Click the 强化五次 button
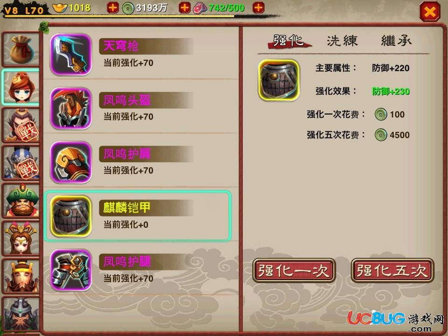This screenshot has height=336, width=448. click(x=392, y=270)
